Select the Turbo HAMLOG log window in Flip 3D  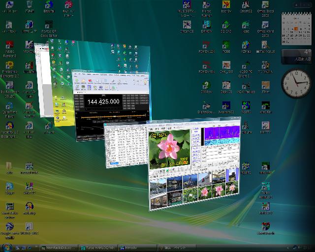(126, 146)
